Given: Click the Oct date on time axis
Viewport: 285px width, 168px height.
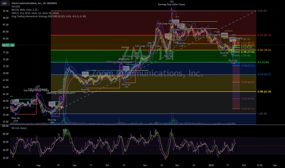Looking at the screenshot, I should click(107, 165).
